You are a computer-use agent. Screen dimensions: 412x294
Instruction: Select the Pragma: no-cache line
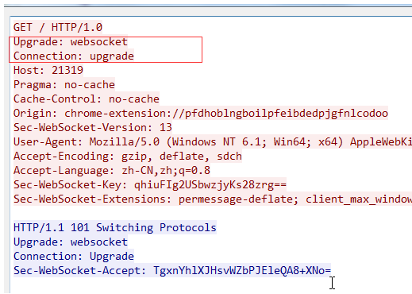tap(64, 84)
